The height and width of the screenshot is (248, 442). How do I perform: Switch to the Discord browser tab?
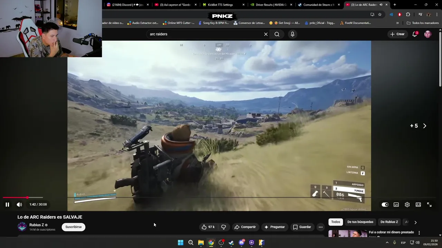(128, 5)
